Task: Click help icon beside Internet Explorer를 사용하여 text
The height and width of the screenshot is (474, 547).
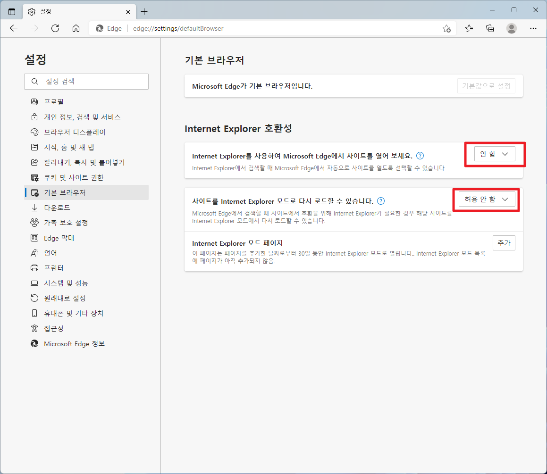Action: tap(420, 156)
